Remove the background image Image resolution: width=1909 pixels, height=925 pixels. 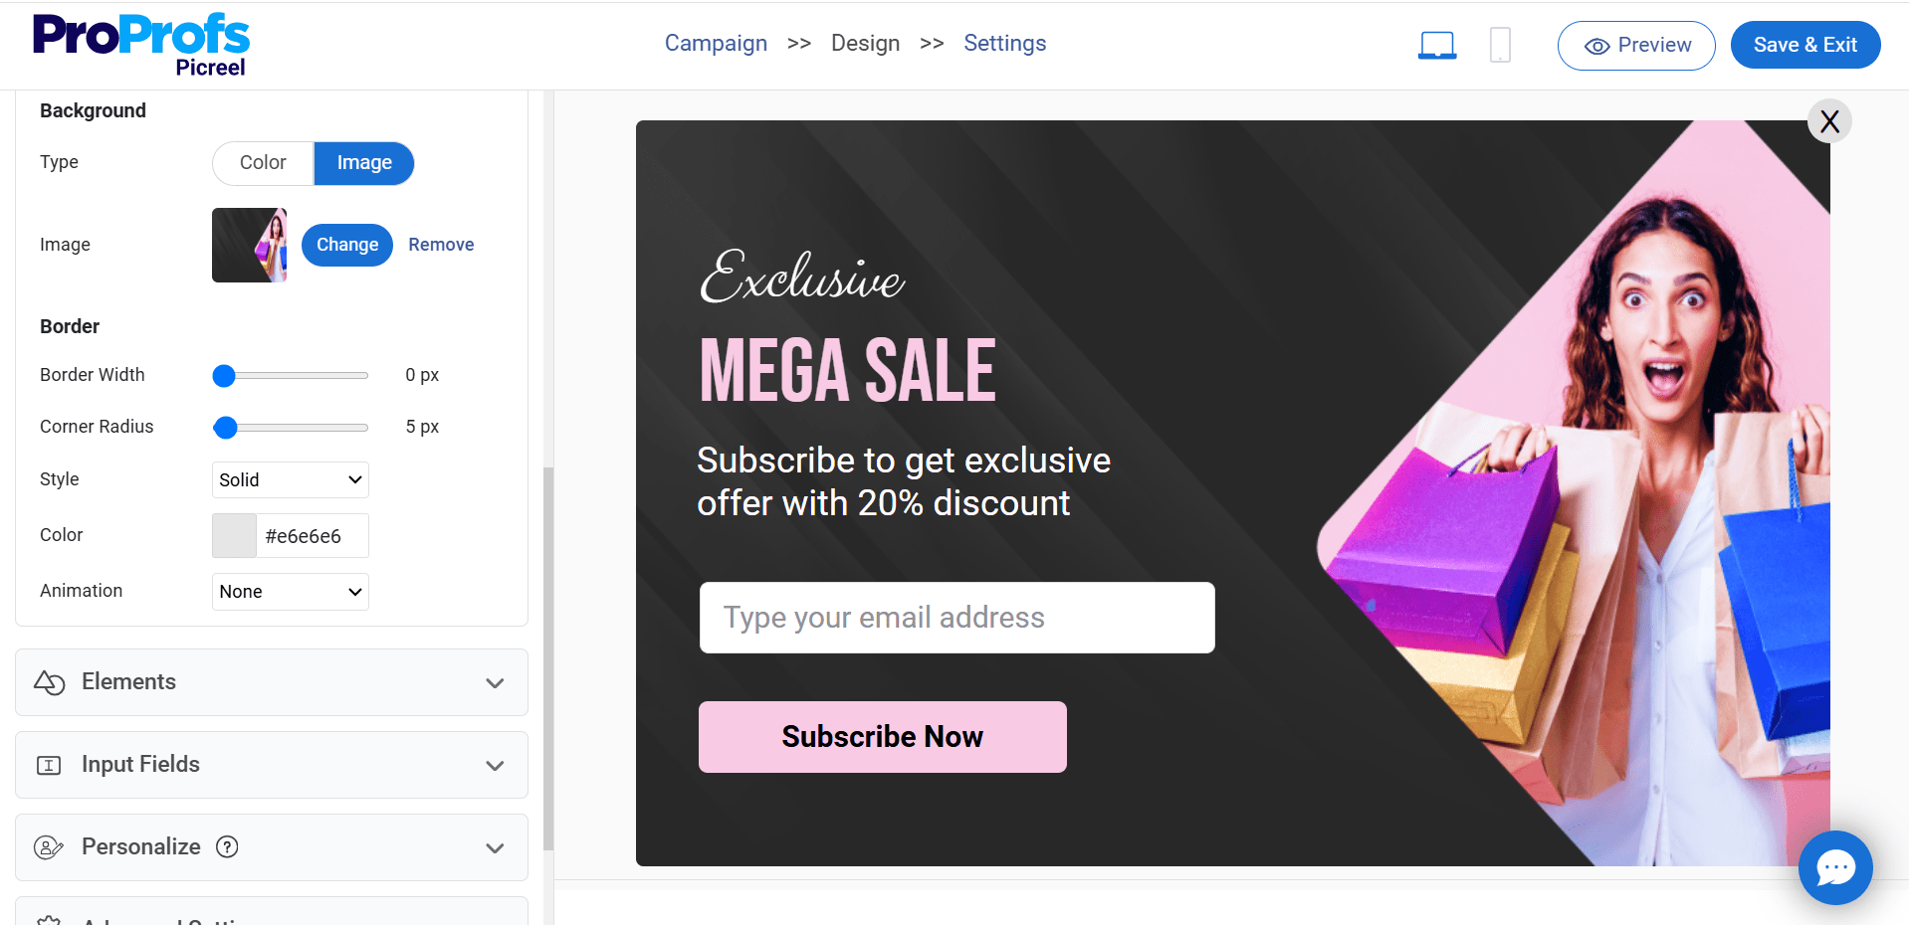[441, 245]
